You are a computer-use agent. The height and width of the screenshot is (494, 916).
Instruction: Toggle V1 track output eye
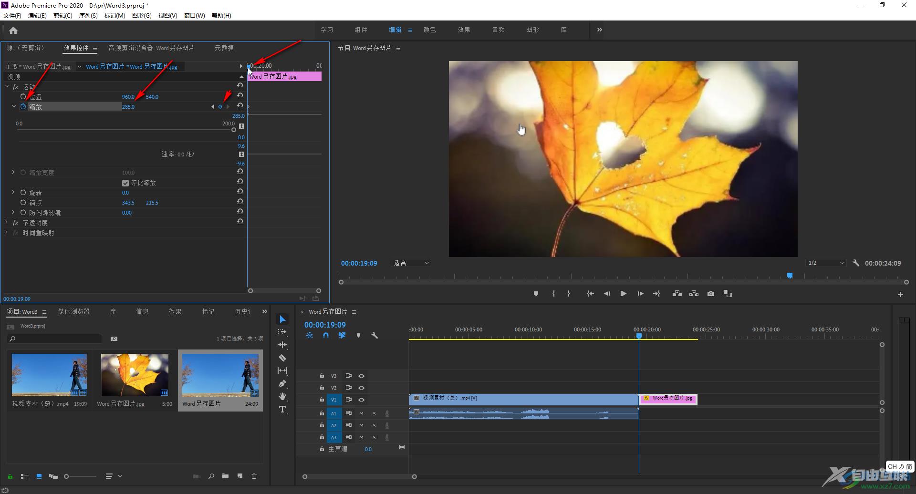click(x=361, y=400)
